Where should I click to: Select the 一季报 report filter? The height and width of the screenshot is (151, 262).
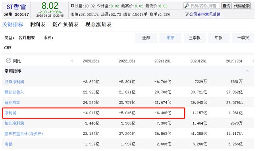click(243, 38)
